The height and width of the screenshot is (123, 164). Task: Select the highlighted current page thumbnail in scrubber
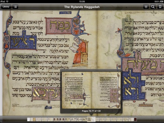[x=91, y=119]
